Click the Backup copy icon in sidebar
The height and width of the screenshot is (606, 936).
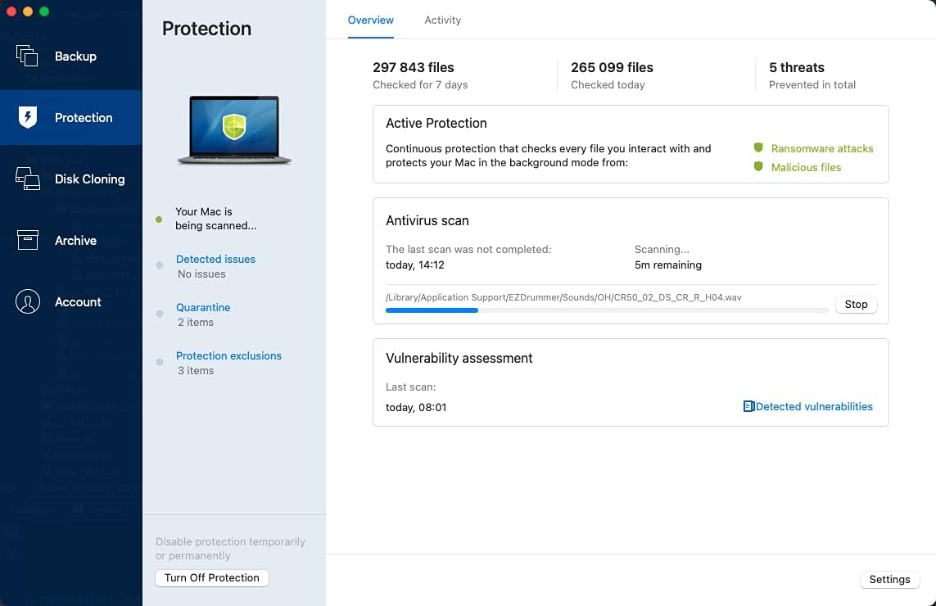pos(27,56)
